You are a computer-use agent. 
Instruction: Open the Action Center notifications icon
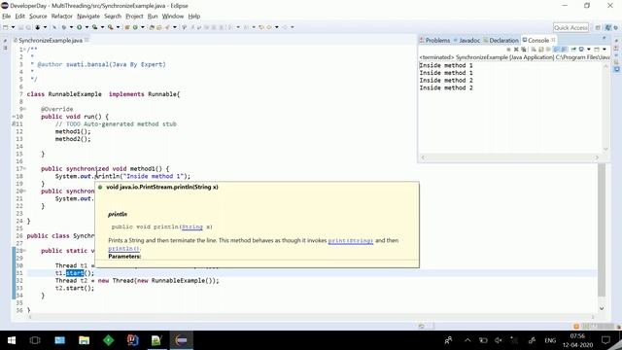(x=605, y=340)
